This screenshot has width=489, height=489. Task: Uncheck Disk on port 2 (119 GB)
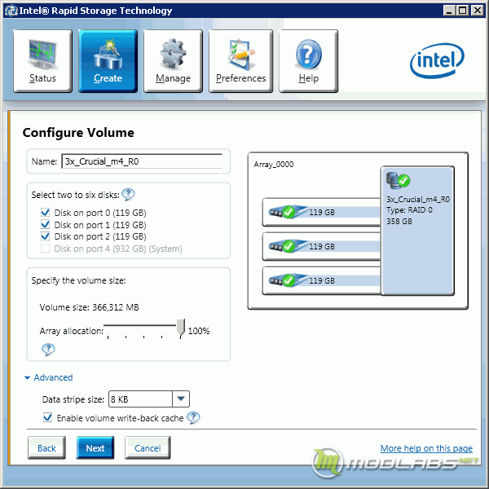(x=45, y=236)
